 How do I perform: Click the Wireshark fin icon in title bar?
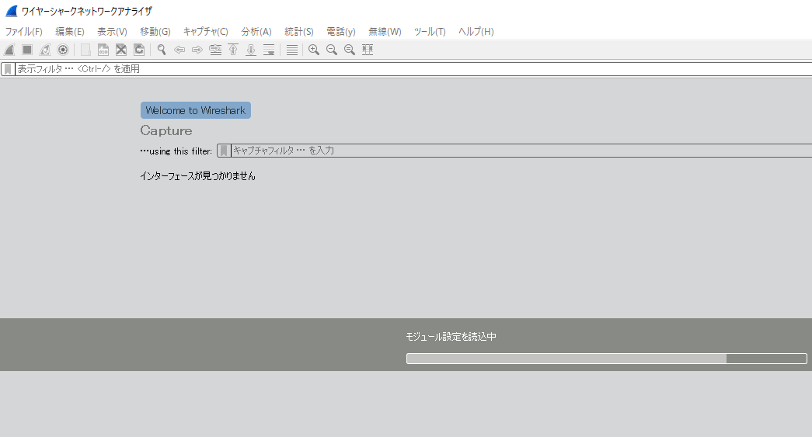12,11
